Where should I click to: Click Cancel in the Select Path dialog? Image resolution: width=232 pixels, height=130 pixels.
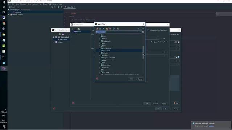(x=140, y=79)
